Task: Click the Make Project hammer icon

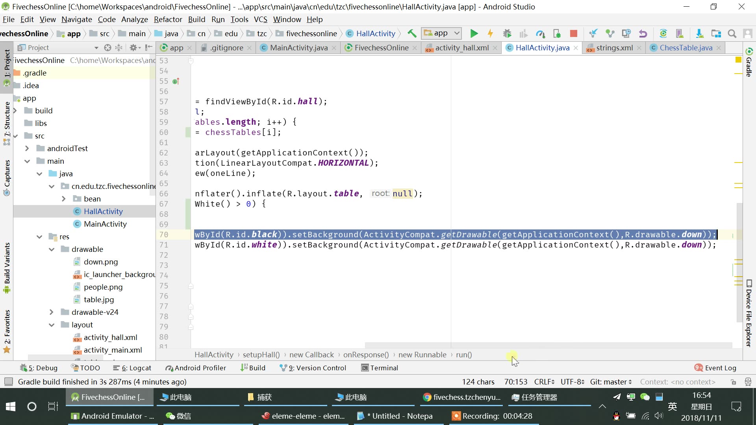Action: [x=412, y=33]
